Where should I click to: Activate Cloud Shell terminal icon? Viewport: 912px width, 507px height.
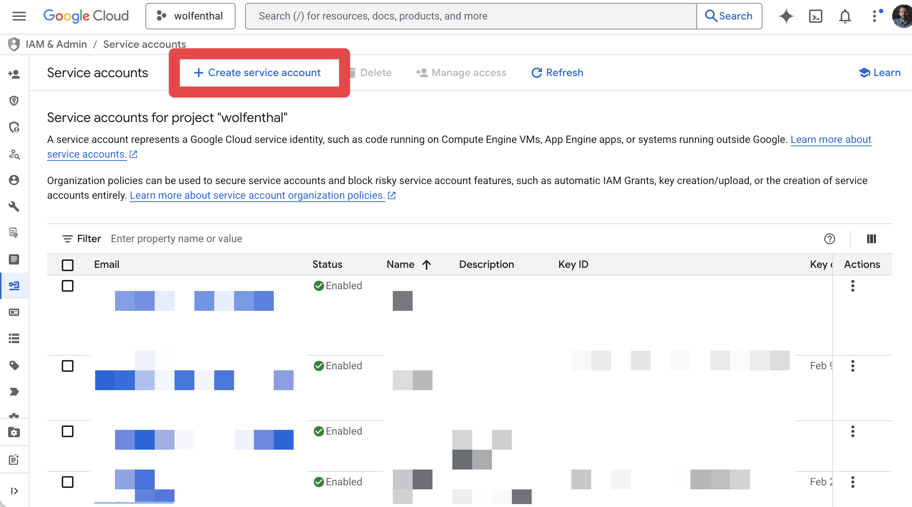tap(815, 16)
